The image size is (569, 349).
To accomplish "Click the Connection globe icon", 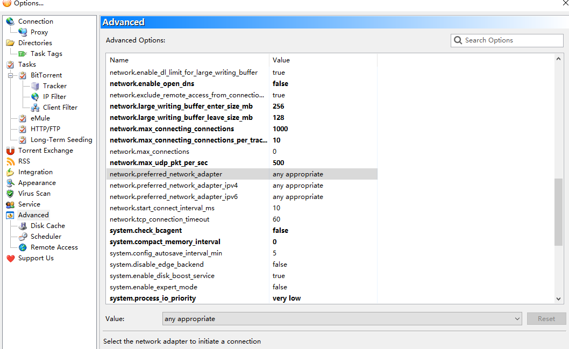I will pyautogui.click(x=10, y=22).
